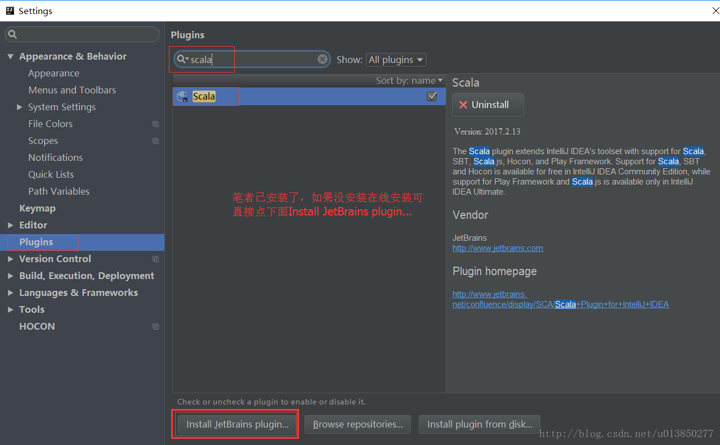Click the 'Version: 2017.2.13' text

pos(488,132)
